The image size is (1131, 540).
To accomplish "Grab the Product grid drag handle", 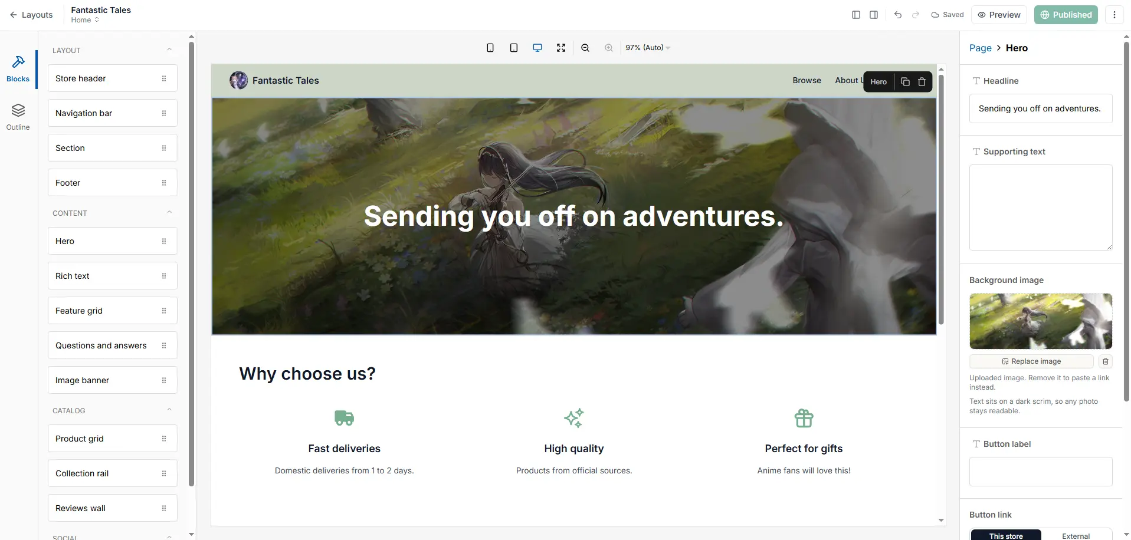I will tap(164, 439).
